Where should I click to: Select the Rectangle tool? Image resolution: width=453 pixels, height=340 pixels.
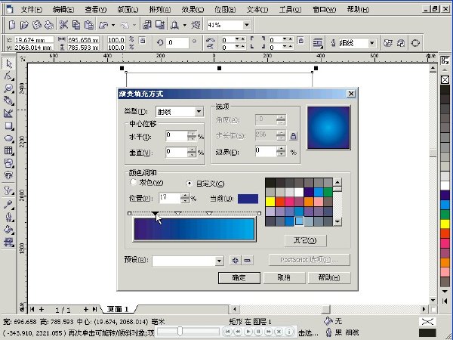(8, 125)
